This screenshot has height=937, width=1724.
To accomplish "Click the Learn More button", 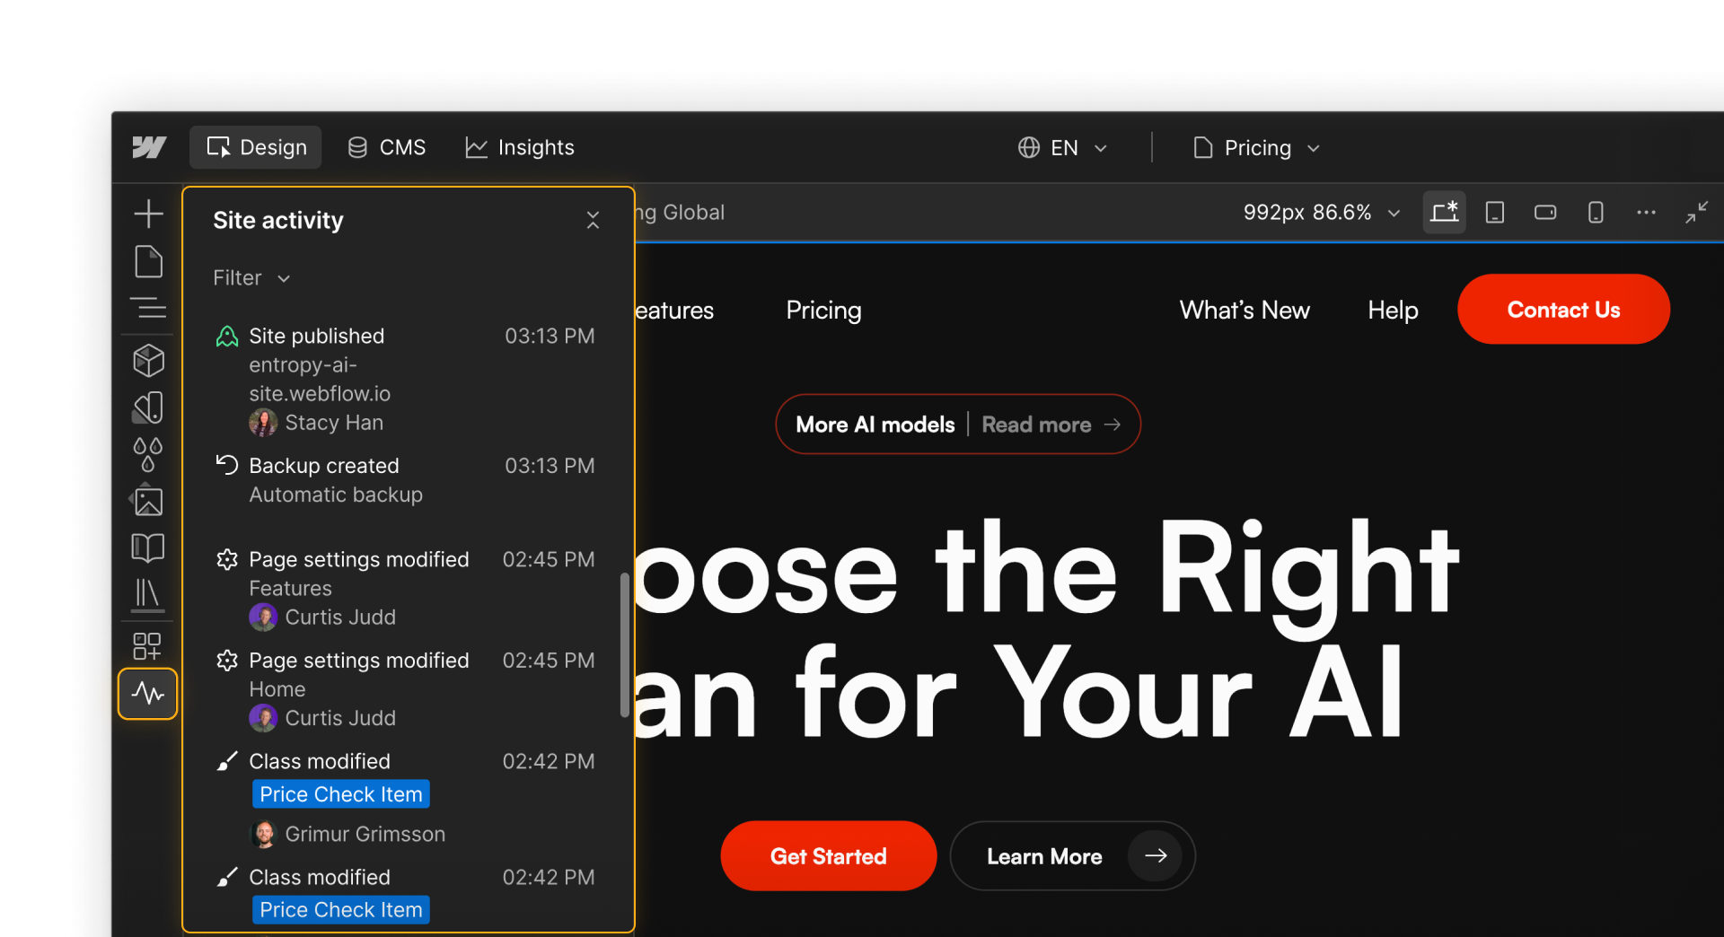I will 1072,856.
